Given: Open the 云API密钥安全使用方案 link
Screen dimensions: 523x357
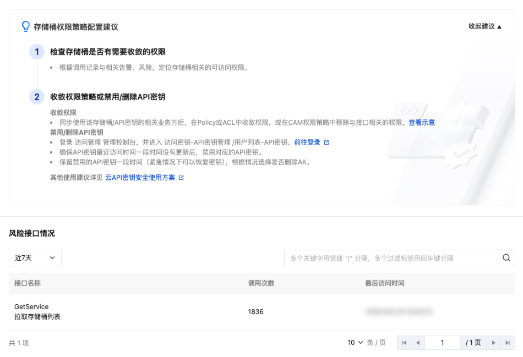Looking at the screenshot, I should point(140,178).
